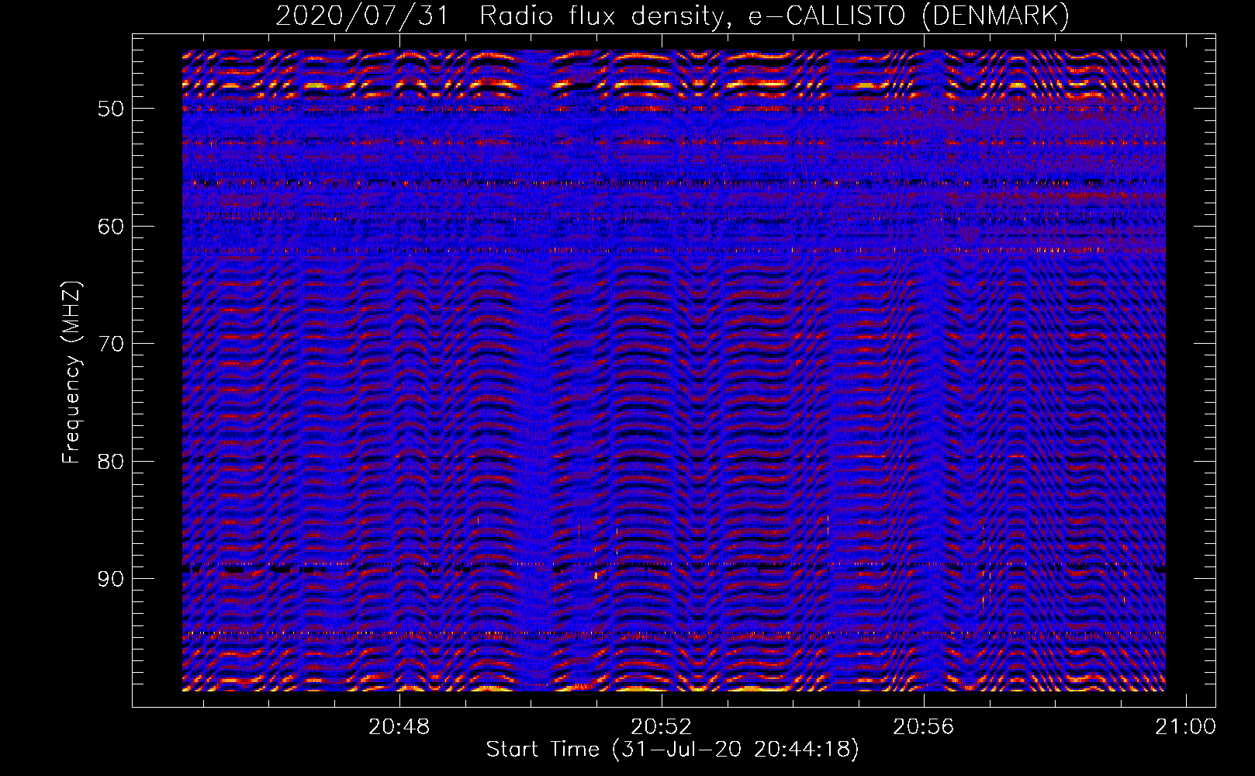Click the 50 MHz frequency tick label

pos(111,109)
